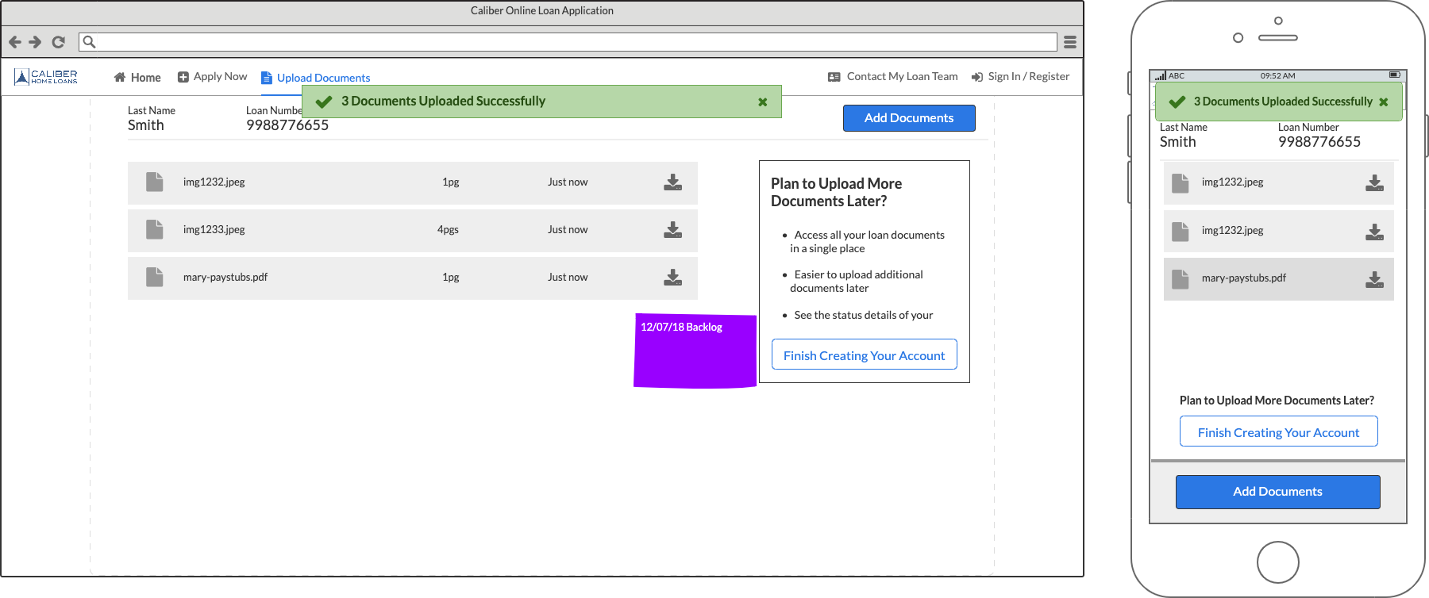Screen dimensions: 1429x598
Task: Close the mobile success notification
Action: 1384,102
